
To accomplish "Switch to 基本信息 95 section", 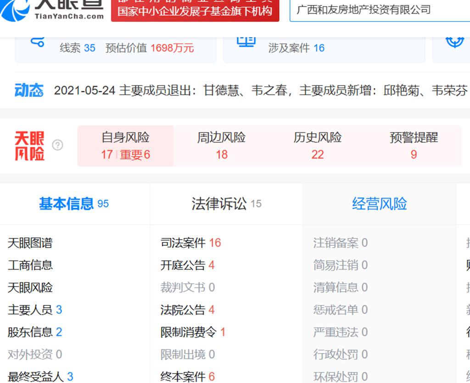I will click(74, 204).
